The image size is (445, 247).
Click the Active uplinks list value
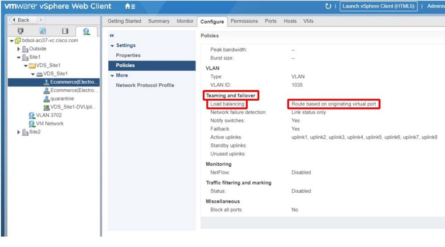click(x=364, y=137)
